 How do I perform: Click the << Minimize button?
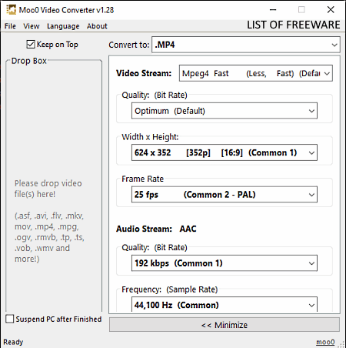225,325
